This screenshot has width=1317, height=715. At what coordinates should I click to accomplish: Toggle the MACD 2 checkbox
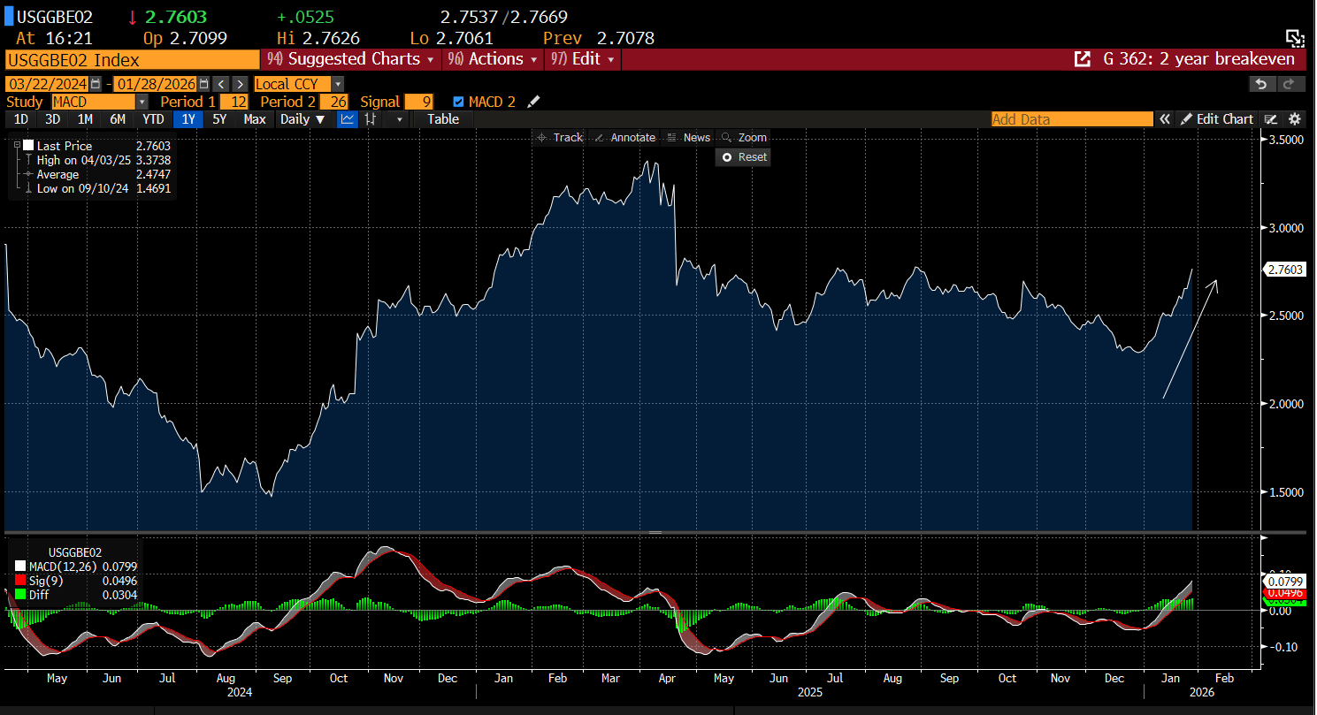(x=458, y=102)
